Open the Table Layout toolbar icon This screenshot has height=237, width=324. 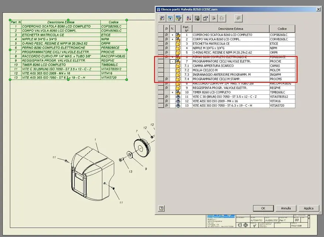point(205,18)
